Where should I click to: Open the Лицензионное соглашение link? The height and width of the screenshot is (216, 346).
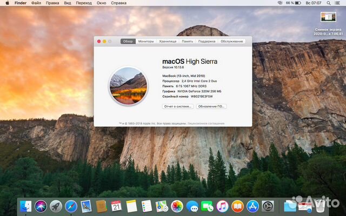click(x=206, y=124)
